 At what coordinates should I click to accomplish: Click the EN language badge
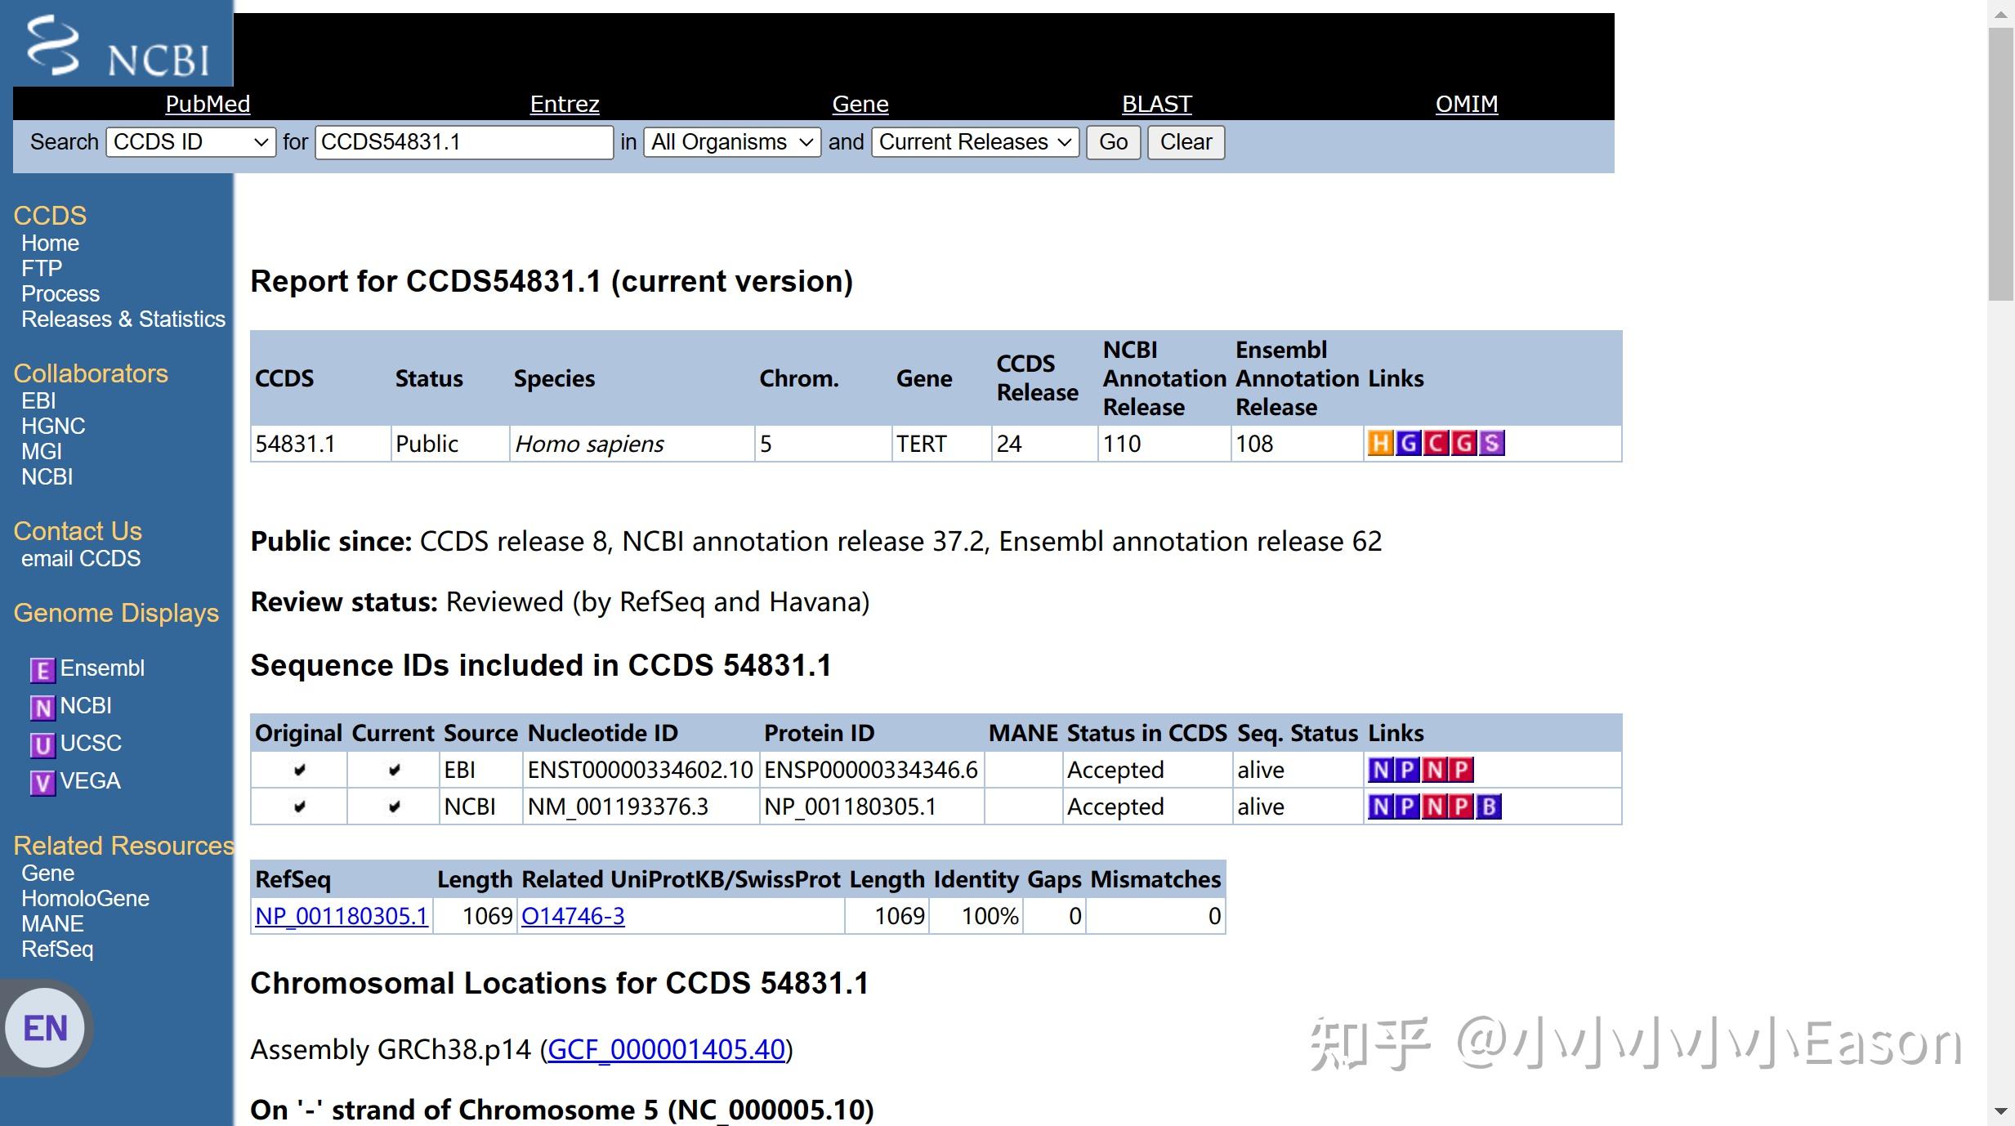click(46, 1028)
